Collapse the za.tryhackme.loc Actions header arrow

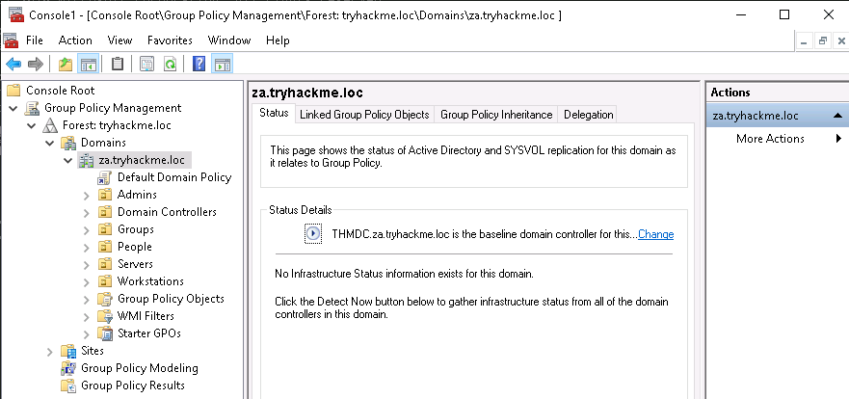point(837,116)
